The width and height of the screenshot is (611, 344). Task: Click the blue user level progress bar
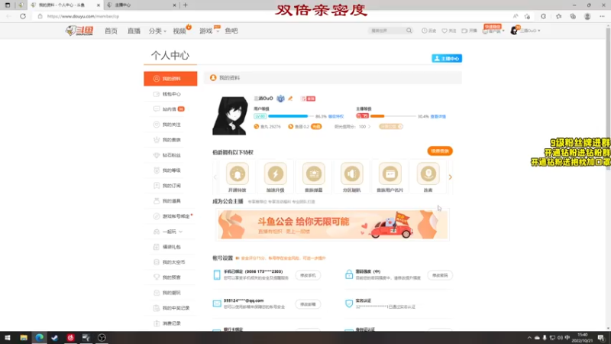pos(290,116)
